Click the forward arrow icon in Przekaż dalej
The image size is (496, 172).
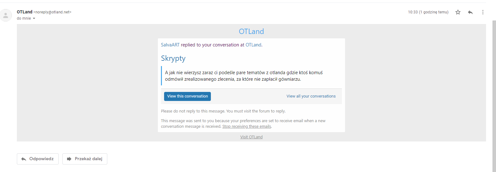tap(69, 159)
